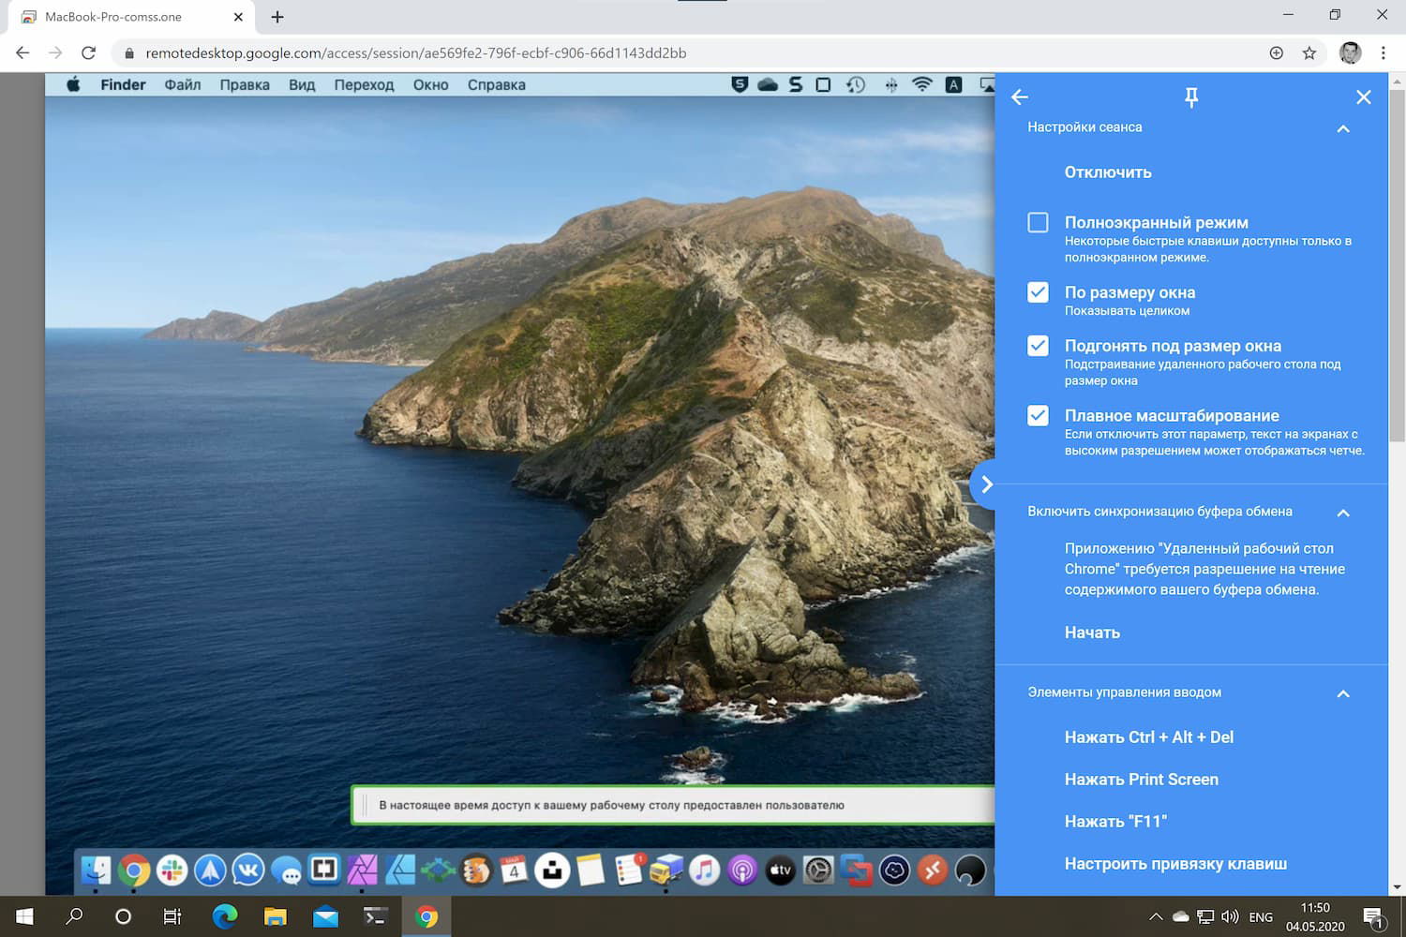Open the Файл menu in Finder

[183, 85]
